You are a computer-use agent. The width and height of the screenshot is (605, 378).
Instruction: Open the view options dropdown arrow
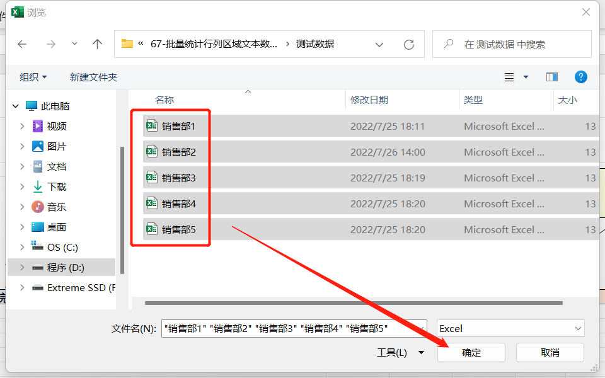[526, 77]
